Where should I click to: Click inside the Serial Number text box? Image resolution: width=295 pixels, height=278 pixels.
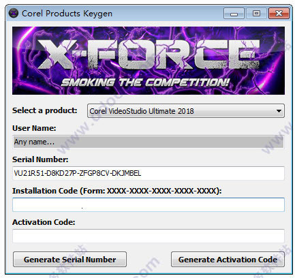[149, 173]
